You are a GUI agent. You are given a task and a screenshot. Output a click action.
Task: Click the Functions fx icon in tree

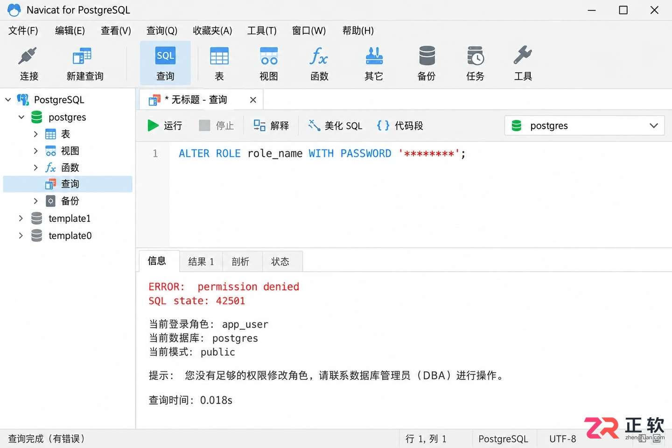(x=50, y=168)
